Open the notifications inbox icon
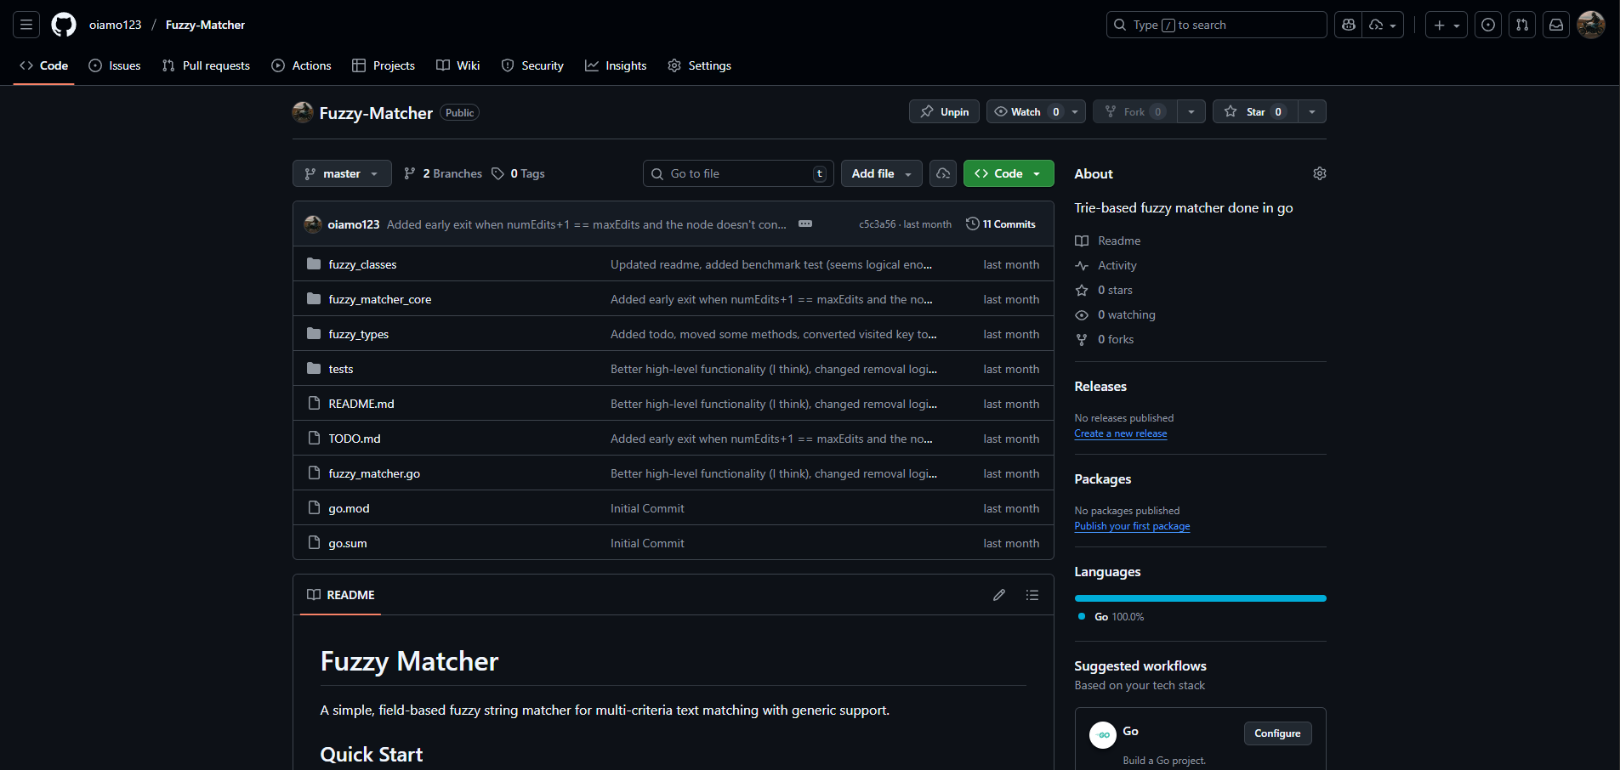 1555,25
